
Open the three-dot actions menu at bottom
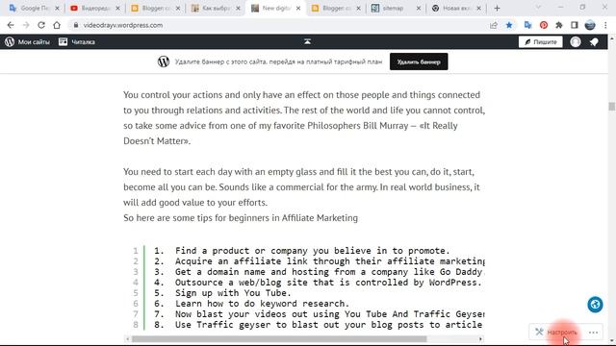tap(593, 333)
